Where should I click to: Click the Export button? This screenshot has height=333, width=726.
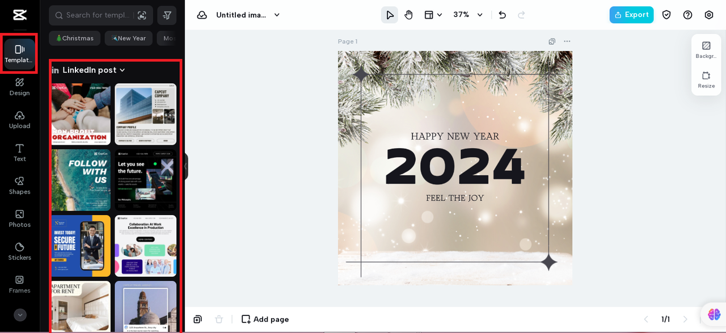pos(631,15)
